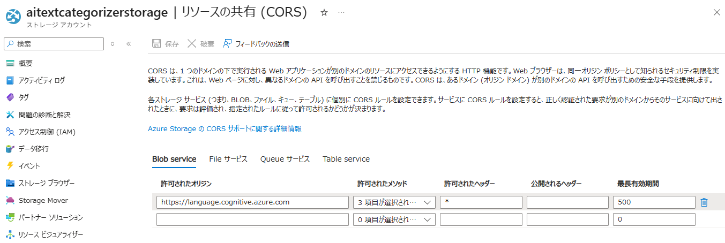Open Azure Storage の CORS サポート details link
Image resolution: width=725 pixels, height=243 pixels.
225,129
